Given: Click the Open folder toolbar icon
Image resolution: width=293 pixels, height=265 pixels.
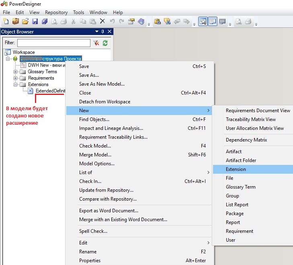Looking at the screenshot, I should (x=25, y=21).
